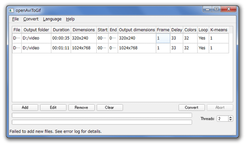Click the File cell in 00:00:35 row

(16, 38)
